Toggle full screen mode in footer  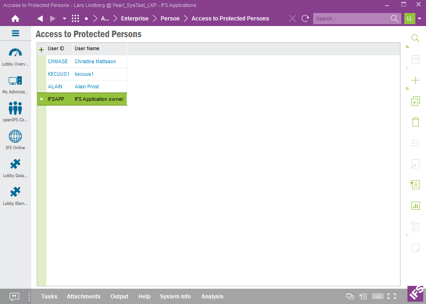pyautogui.click(x=392, y=297)
